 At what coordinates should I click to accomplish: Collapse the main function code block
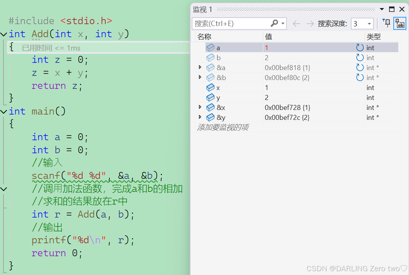pyautogui.click(x=4, y=112)
